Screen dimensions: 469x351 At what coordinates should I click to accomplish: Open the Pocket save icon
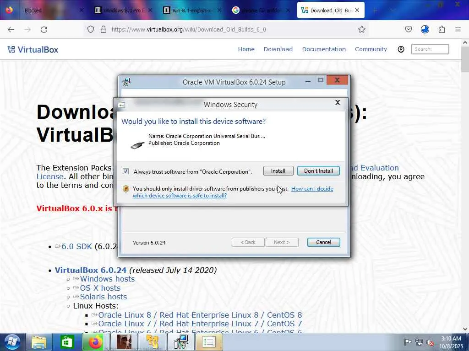[x=408, y=29]
